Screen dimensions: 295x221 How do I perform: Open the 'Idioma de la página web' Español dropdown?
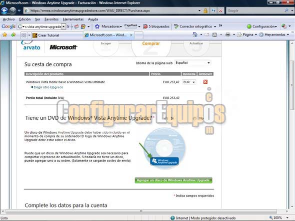point(193,63)
